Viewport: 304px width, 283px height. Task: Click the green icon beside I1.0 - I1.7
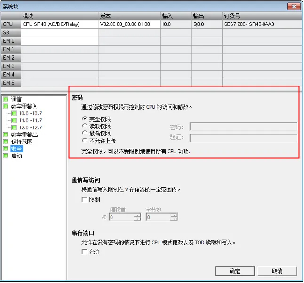click(14, 120)
